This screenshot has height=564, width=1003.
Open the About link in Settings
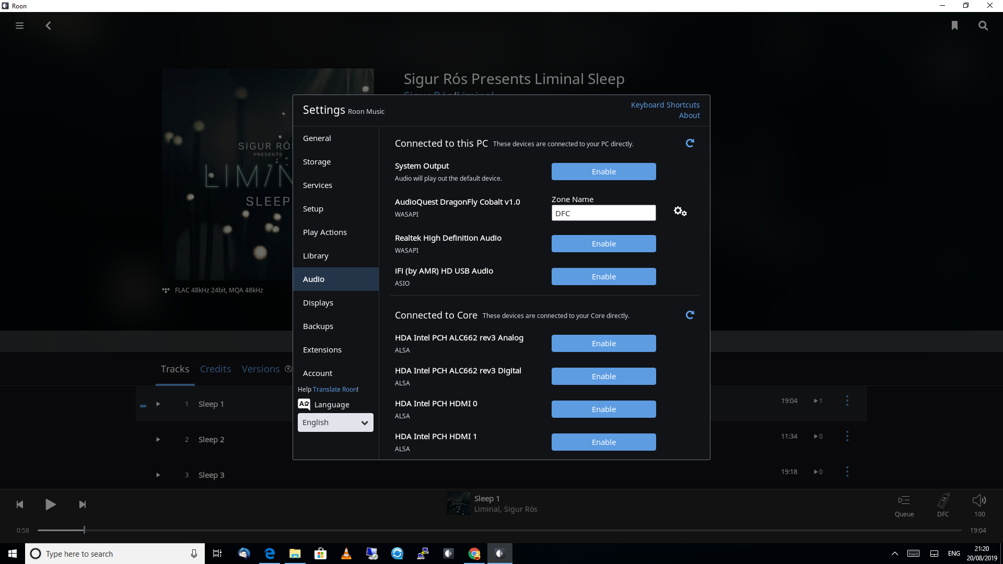[x=689, y=115]
